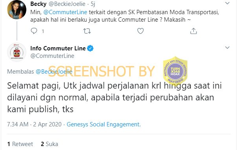The image size is (237, 150).
Task: View the list of 1 Retweet
Action: pyautogui.click(x=20, y=144)
